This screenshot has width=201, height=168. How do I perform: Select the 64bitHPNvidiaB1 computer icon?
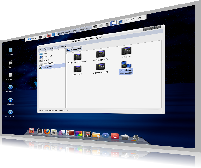pyautogui.click(x=77, y=57)
